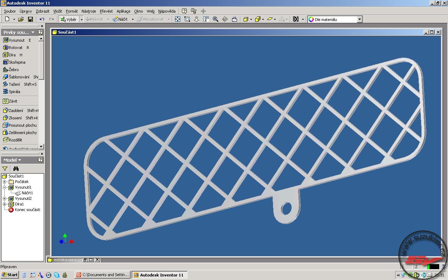This screenshot has height=280, width=448.
Task: Open the Dle materiálu color style dropdown
Action: [x=359, y=20]
